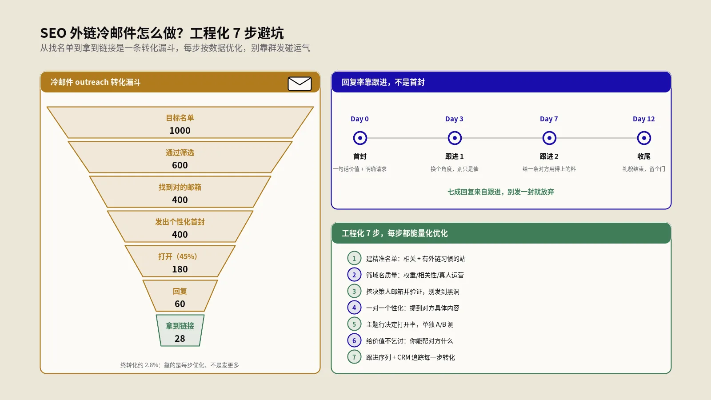
Task: Click the 找到对的邮箱 400 funnel stage
Action: click(180, 192)
